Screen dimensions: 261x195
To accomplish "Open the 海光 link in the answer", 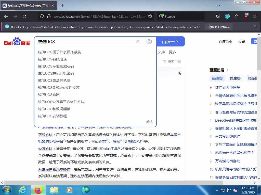I will [x=117, y=141].
